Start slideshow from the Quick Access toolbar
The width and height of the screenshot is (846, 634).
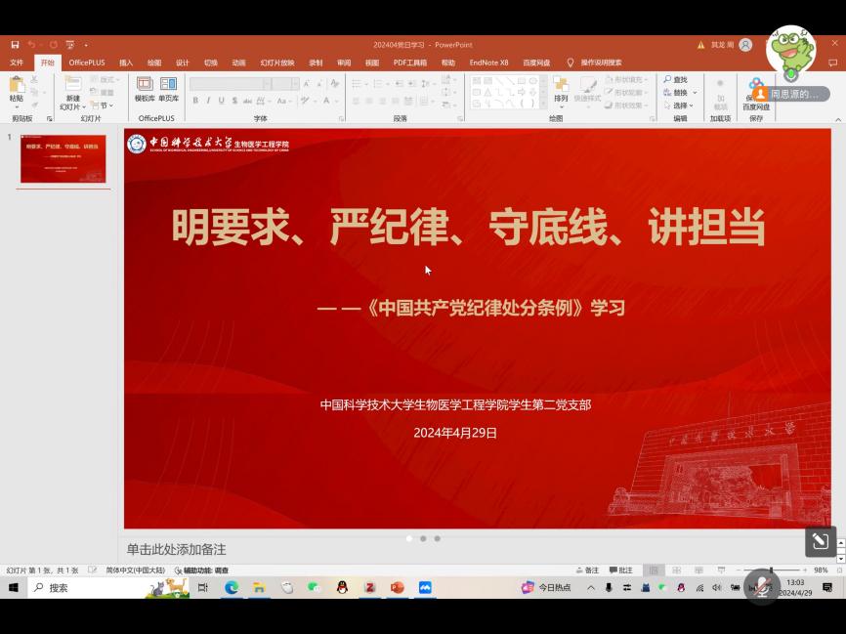point(70,45)
